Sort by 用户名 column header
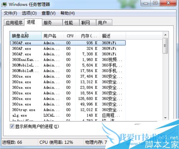The width and height of the screenshot is (179, 149). tap(53, 36)
